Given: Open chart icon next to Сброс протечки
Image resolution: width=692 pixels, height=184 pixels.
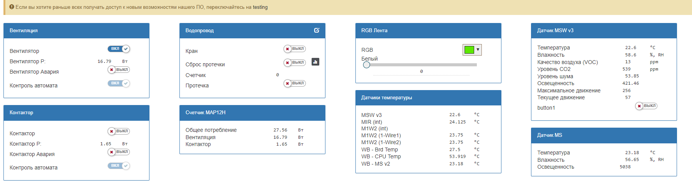Looking at the screenshot, I should coord(315,62).
